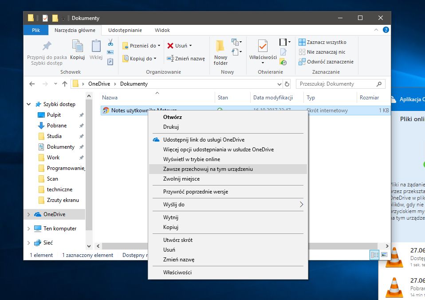This screenshot has height=300, width=425.
Task: Expand the Ten komputer tree node
Action: coord(29,229)
